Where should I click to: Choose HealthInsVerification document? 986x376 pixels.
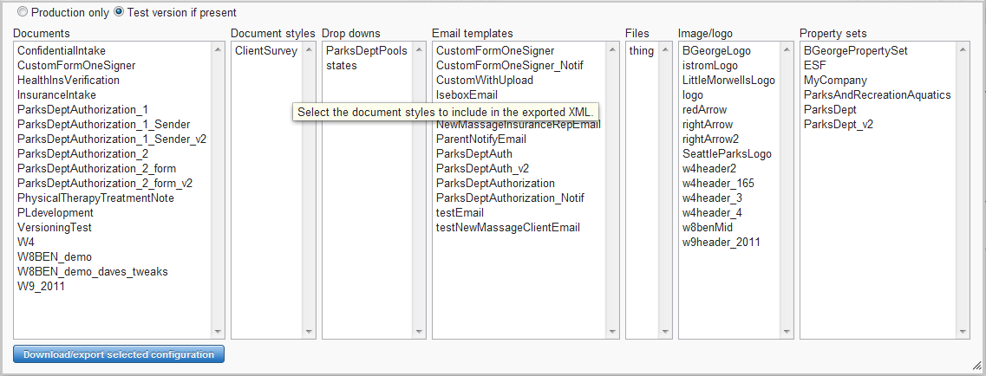click(x=69, y=81)
